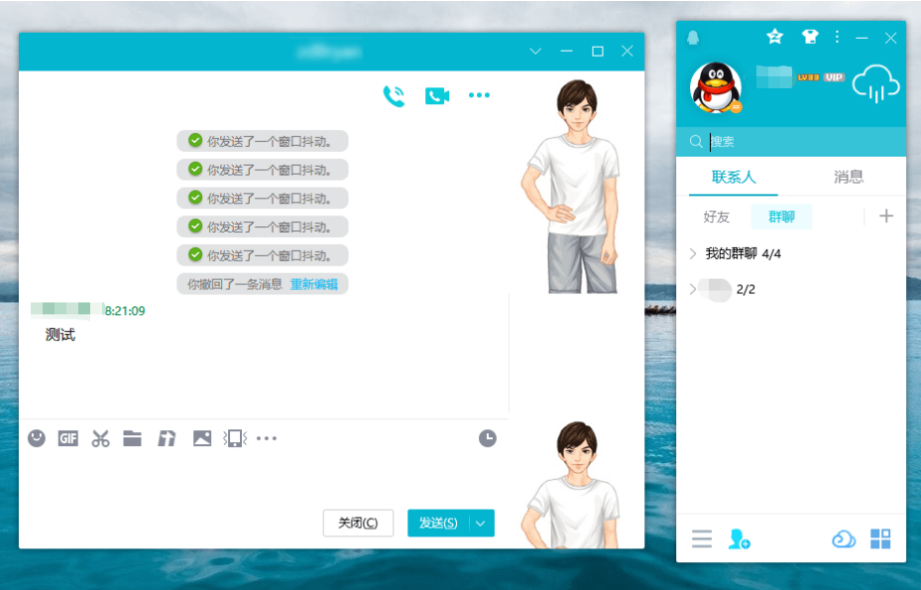Open the GIF sticker panel

click(67, 438)
